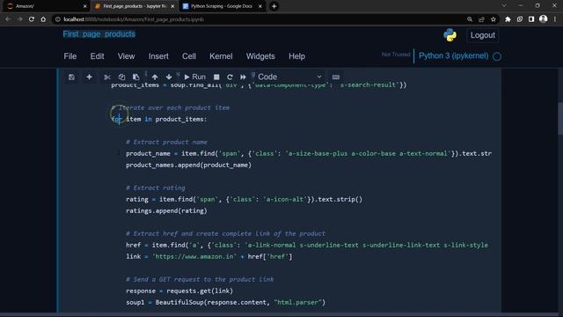Screen dimensions: 563x317
Task: Paste cells below icon in toolbar
Action: [x=136, y=77]
